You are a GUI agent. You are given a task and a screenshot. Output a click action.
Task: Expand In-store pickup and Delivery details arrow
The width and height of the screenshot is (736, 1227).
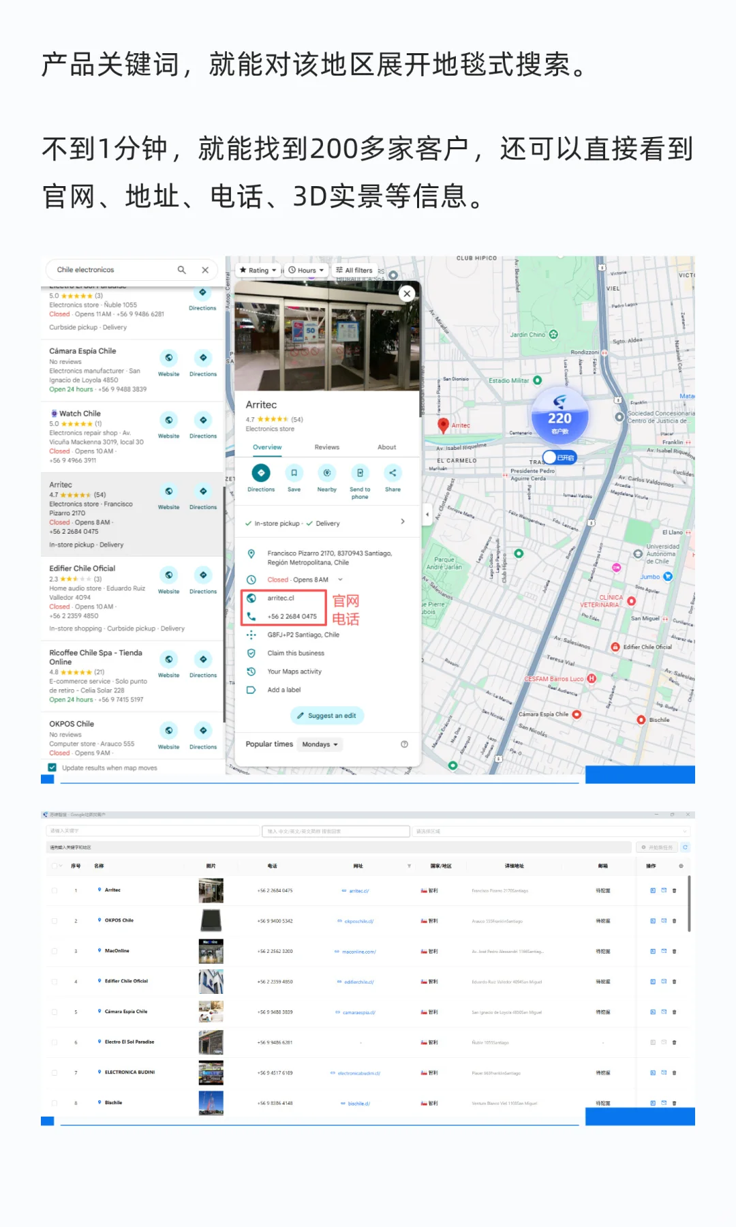pos(403,521)
